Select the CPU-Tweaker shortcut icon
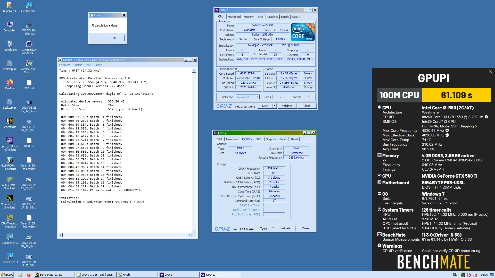 (x=10, y=221)
